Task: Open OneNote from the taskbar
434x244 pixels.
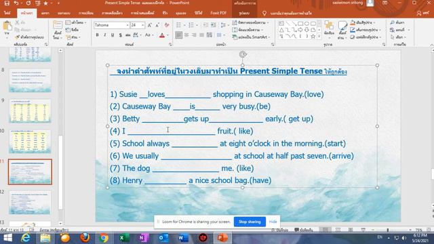Action: (143, 238)
